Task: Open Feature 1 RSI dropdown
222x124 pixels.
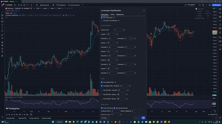Action: tap(111, 34)
